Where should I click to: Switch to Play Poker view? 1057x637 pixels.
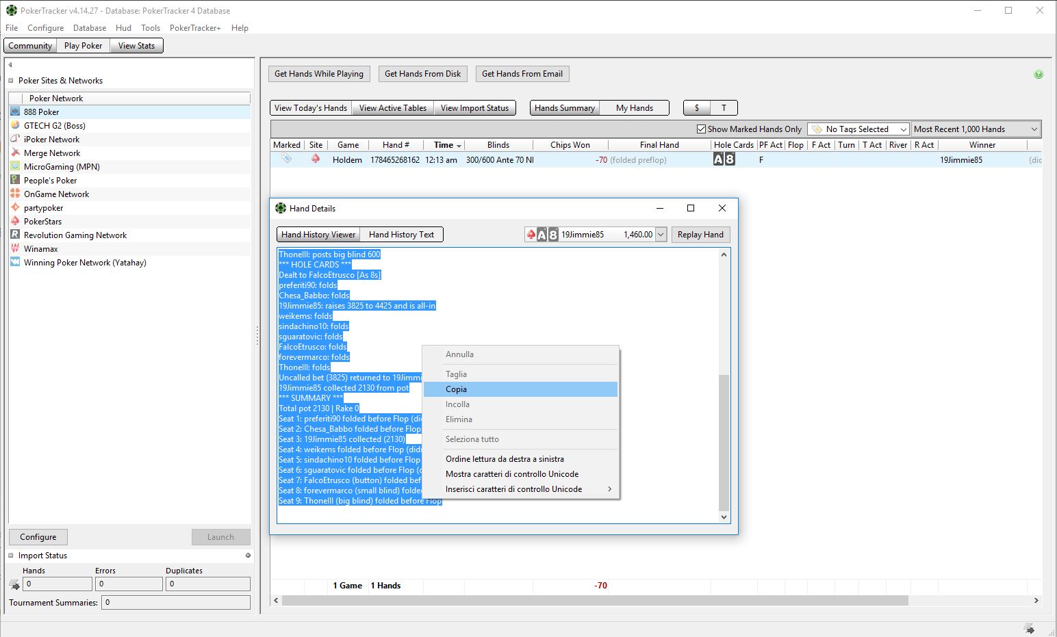pyautogui.click(x=84, y=46)
